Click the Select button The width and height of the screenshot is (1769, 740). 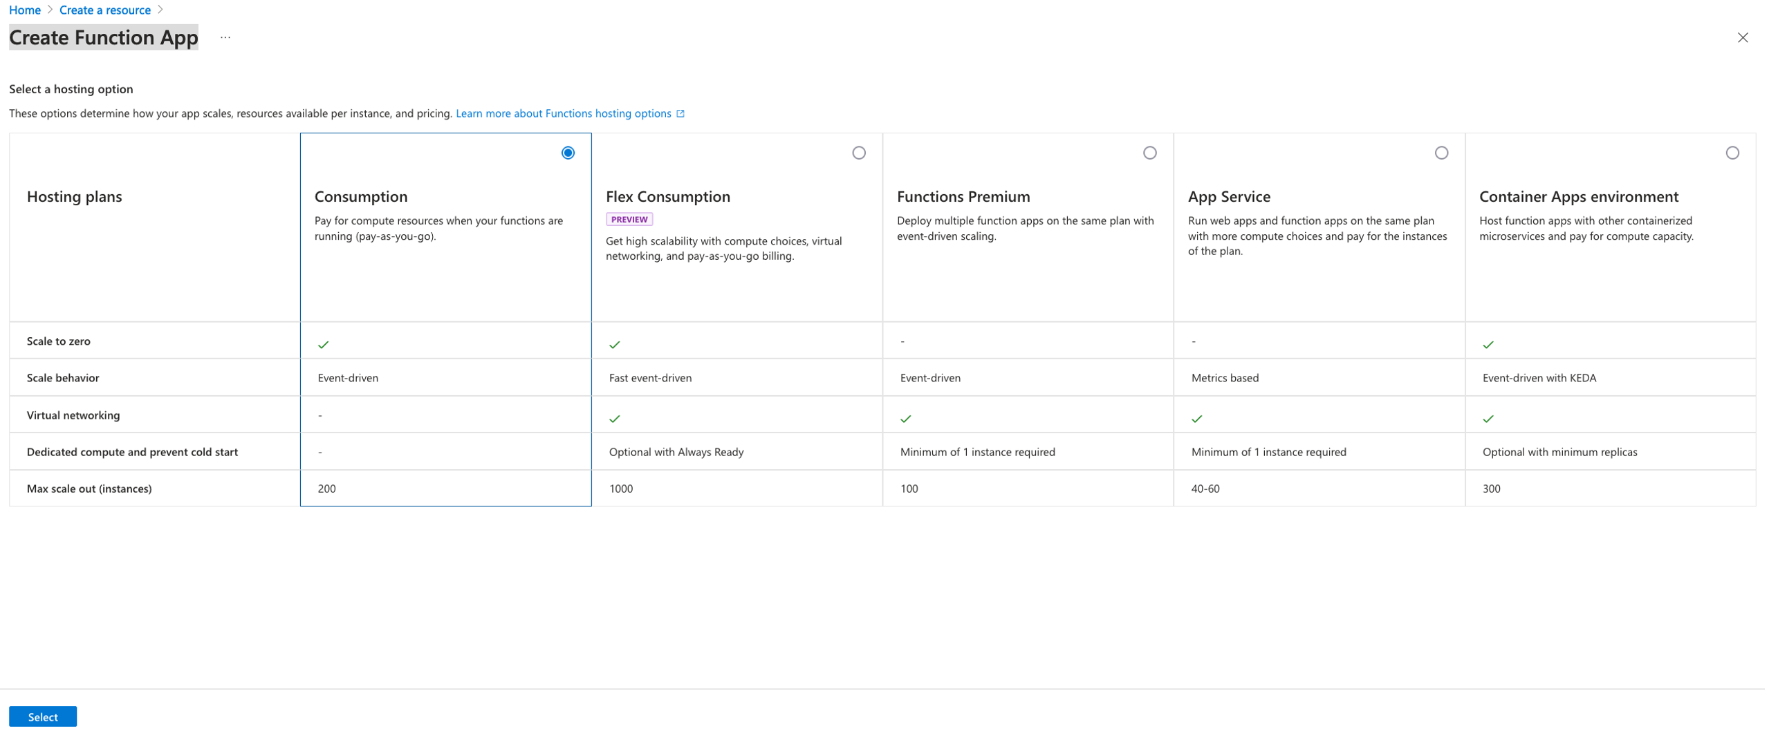tap(43, 717)
